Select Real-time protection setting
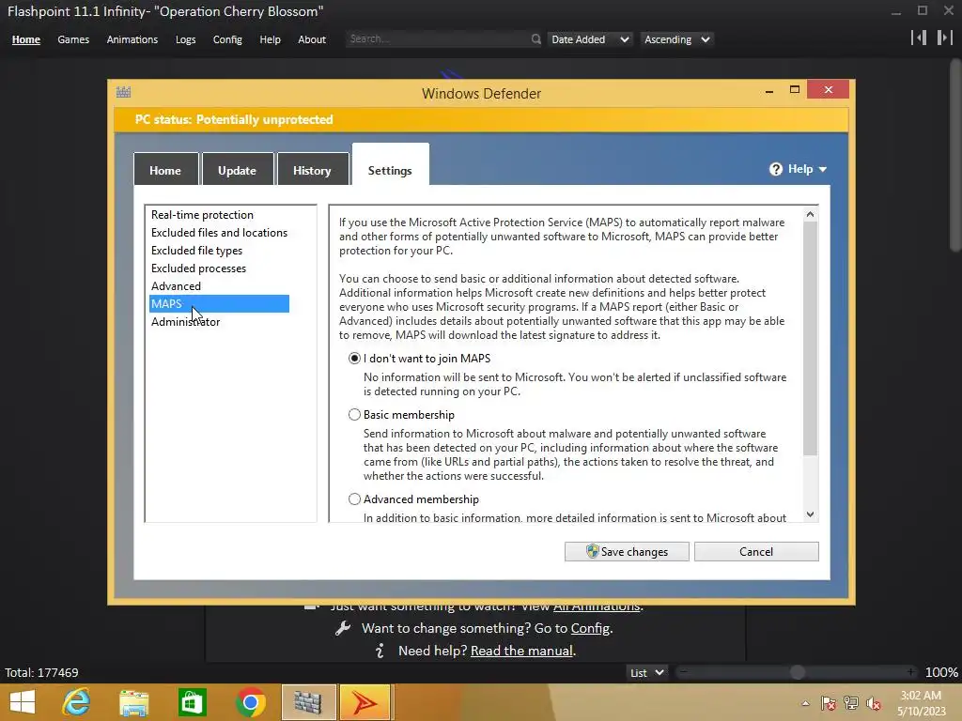 [203, 215]
